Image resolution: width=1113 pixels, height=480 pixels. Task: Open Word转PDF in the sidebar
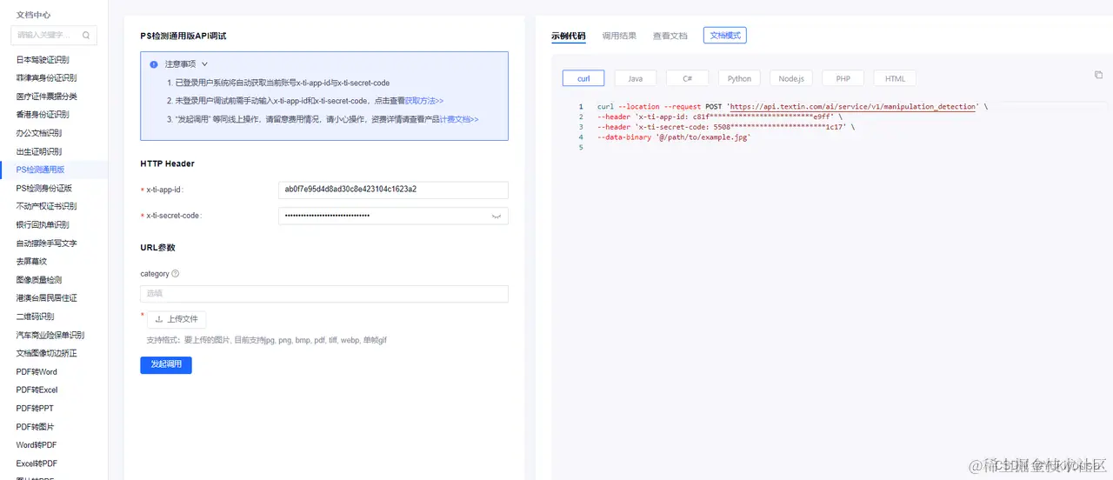point(37,445)
